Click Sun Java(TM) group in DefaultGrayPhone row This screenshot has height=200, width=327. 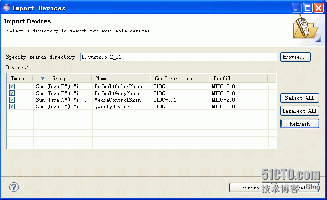(x=61, y=93)
